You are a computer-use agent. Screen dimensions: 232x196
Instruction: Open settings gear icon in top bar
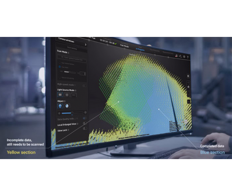coord(184,57)
